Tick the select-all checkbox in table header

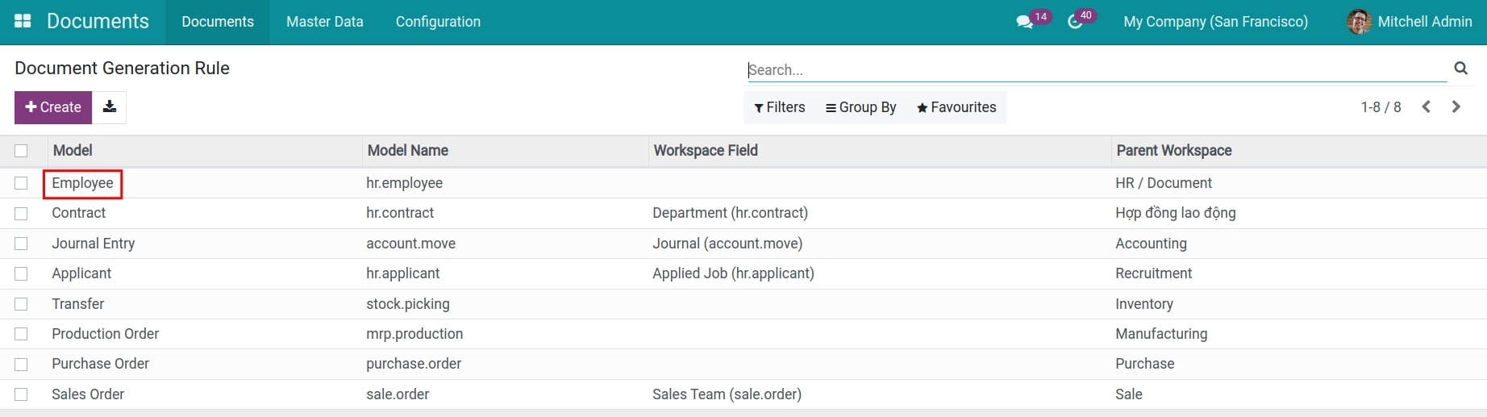[x=21, y=151]
